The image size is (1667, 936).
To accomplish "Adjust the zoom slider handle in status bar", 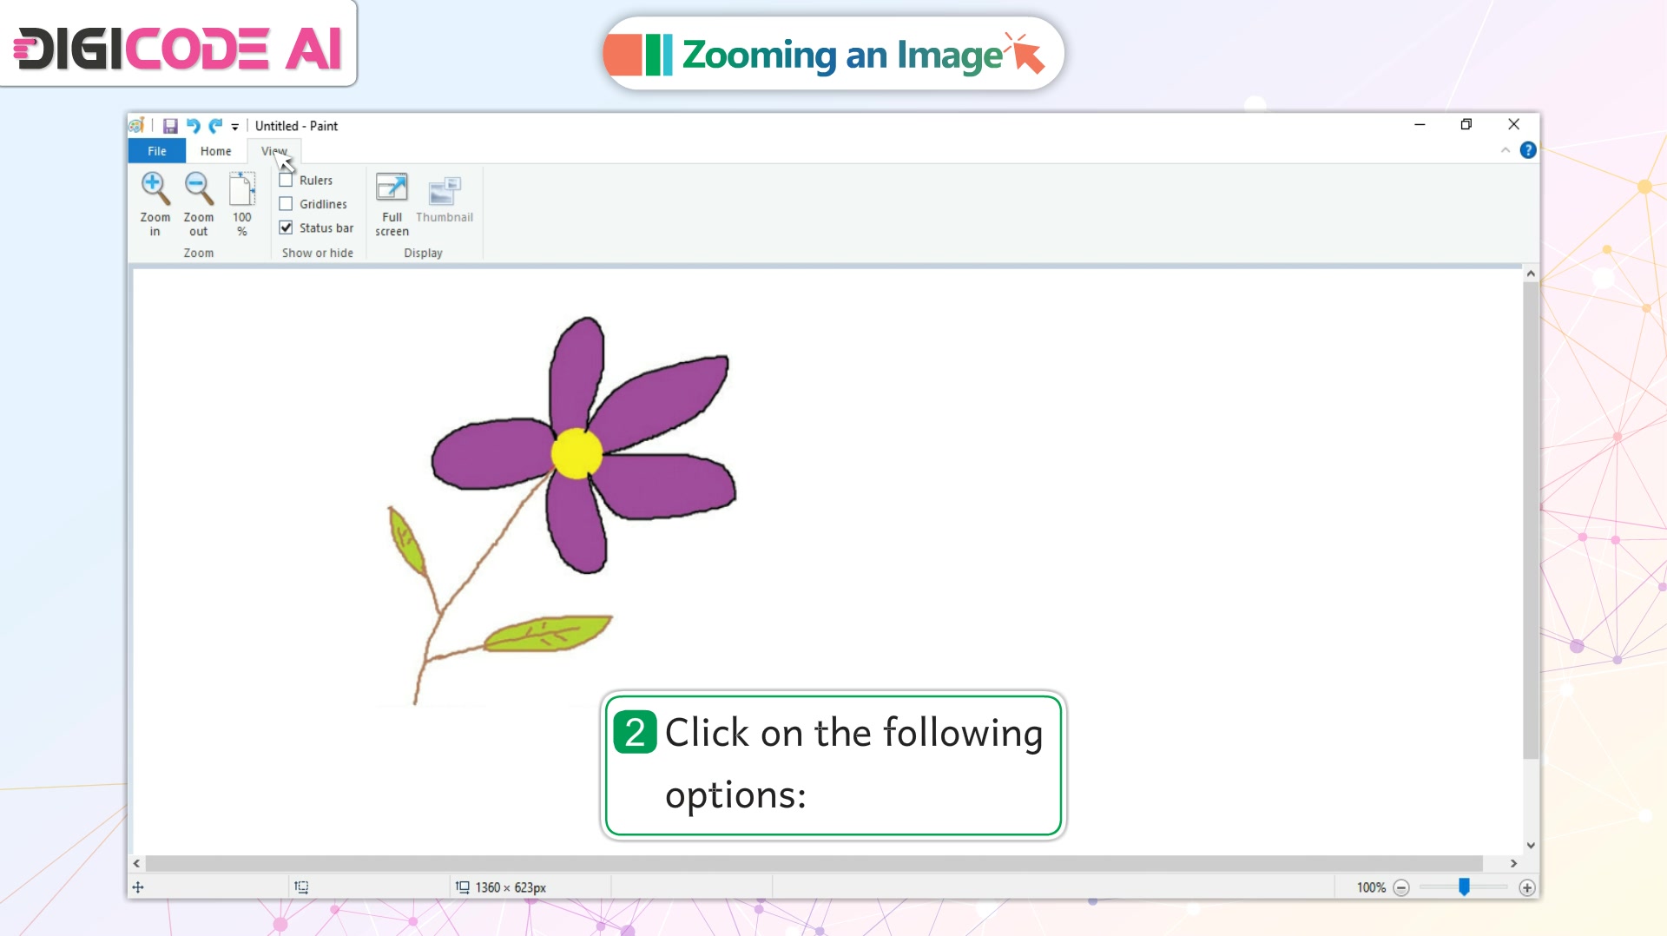I will click(1464, 887).
